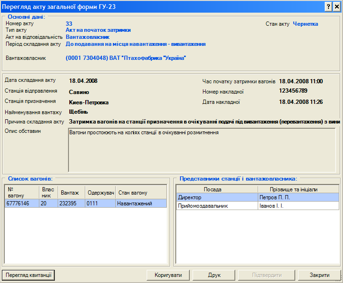Image resolution: width=343 pixels, height=283 pixels.
Task: Click the delay start time 18.04.2008 11:00
Action: pyautogui.click(x=301, y=81)
